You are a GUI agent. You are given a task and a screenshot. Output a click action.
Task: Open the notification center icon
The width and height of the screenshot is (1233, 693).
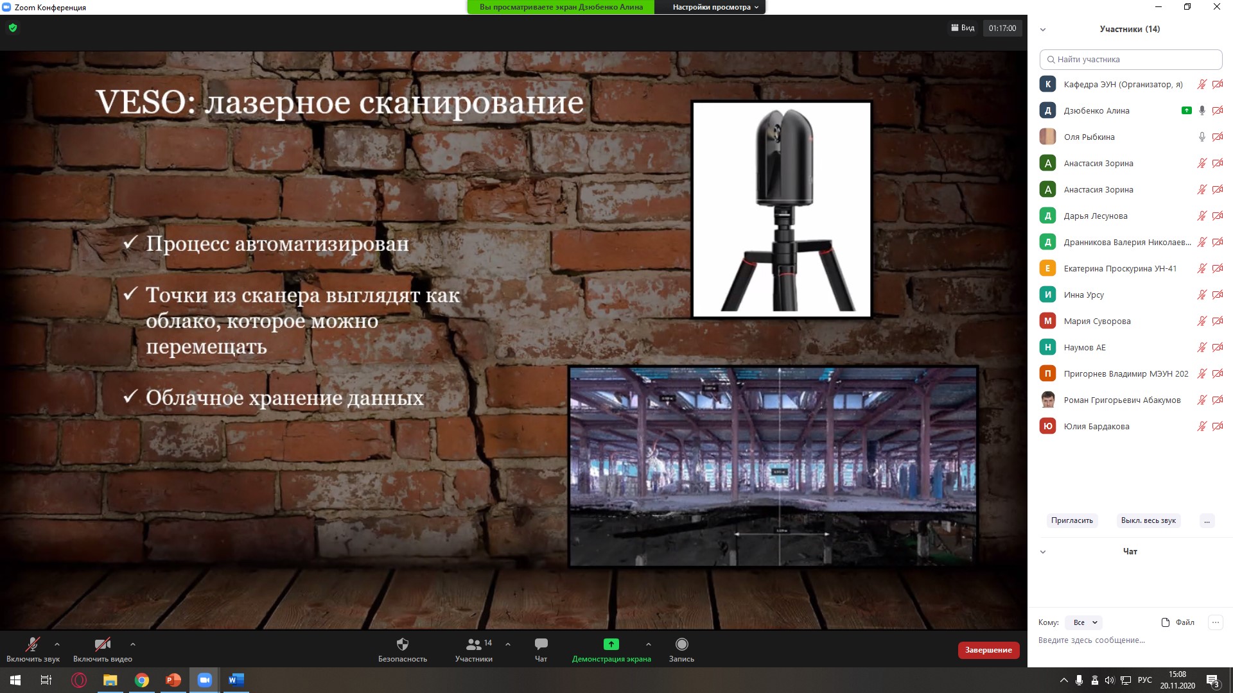click(1212, 681)
